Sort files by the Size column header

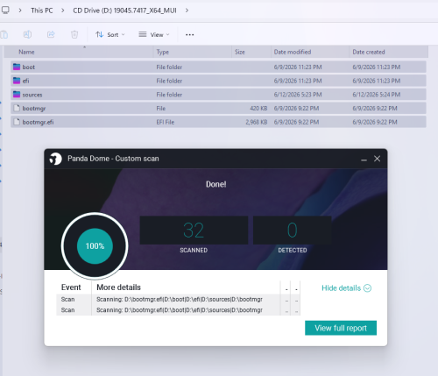point(251,52)
